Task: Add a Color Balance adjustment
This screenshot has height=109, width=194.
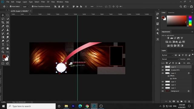Action: (x=170, y=42)
